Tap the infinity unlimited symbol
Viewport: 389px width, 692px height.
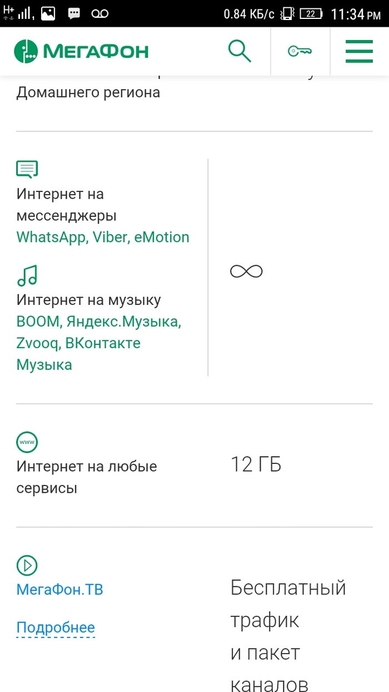pos(246,271)
